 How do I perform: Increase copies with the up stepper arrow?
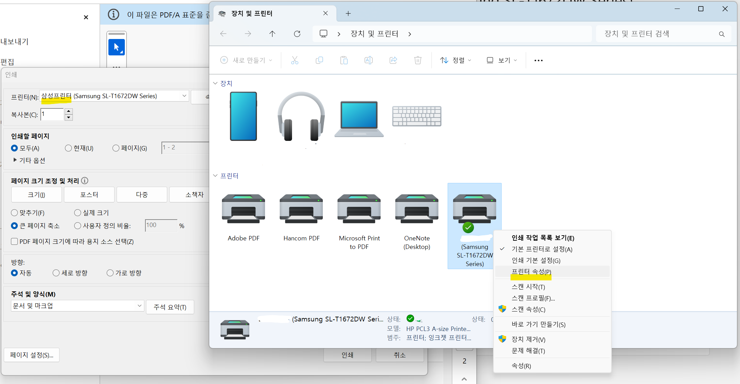point(69,111)
